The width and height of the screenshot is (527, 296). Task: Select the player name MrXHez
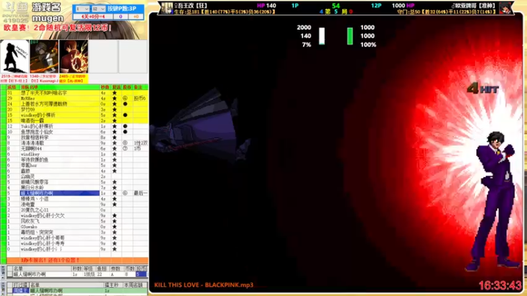tap(28, 98)
